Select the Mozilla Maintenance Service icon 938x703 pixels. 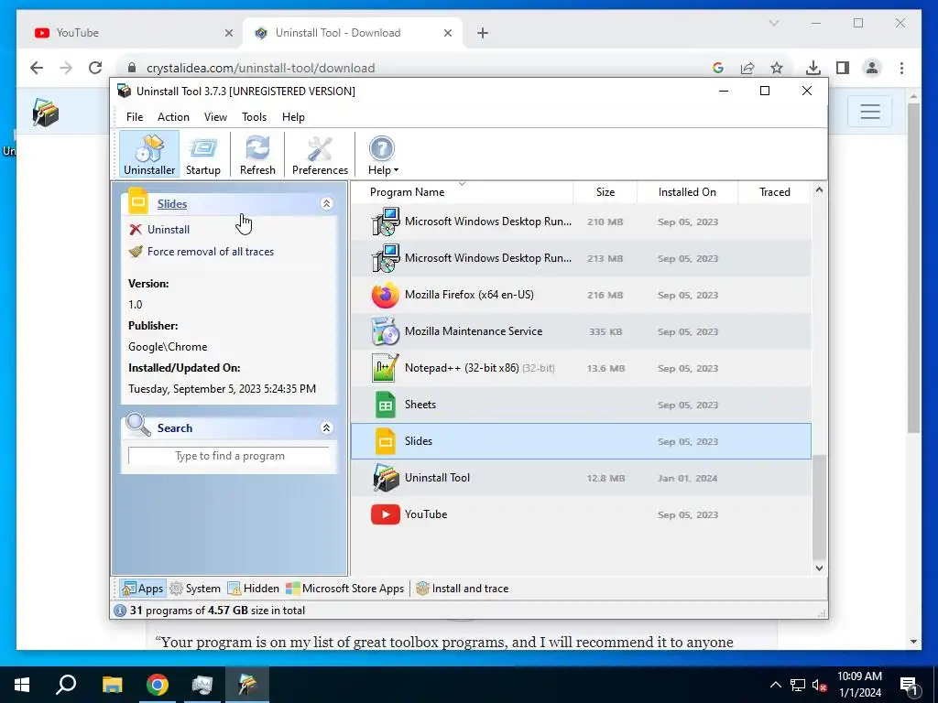pyautogui.click(x=386, y=331)
